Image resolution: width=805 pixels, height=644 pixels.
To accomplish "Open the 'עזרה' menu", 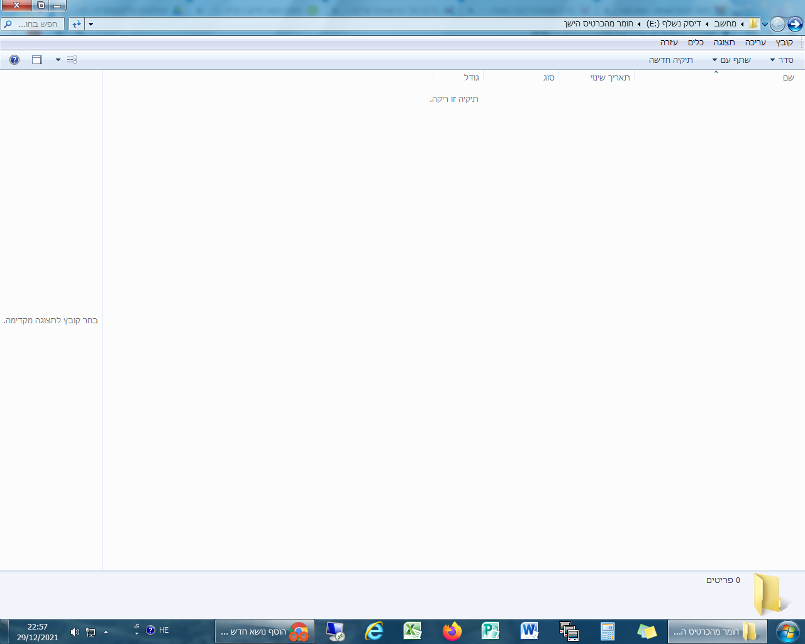I will 669,42.
